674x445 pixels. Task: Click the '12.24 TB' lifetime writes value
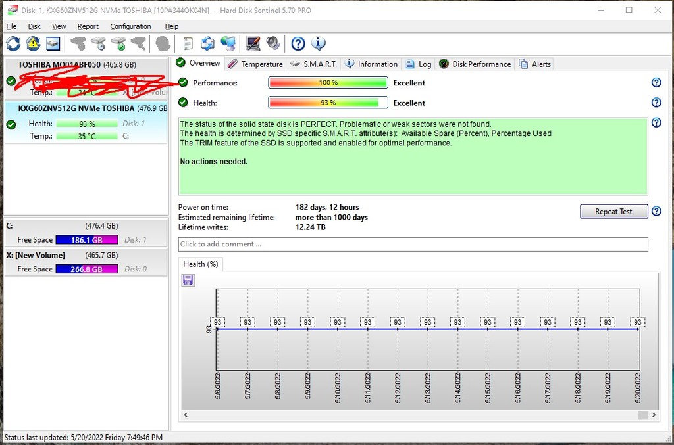(311, 227)
